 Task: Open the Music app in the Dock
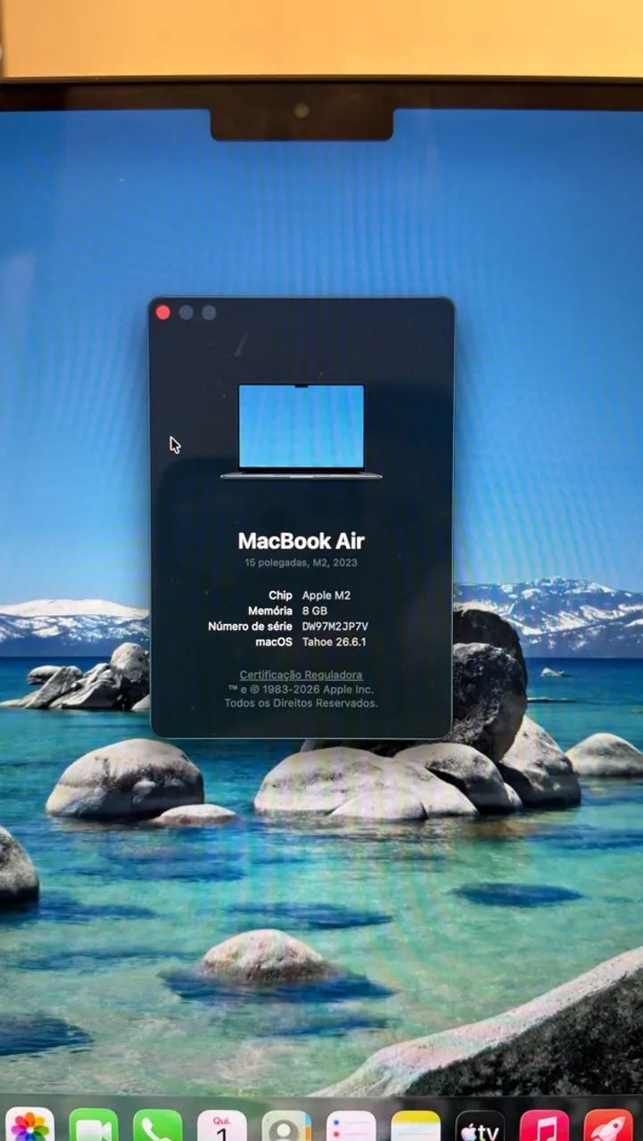tap(544, 1125)
